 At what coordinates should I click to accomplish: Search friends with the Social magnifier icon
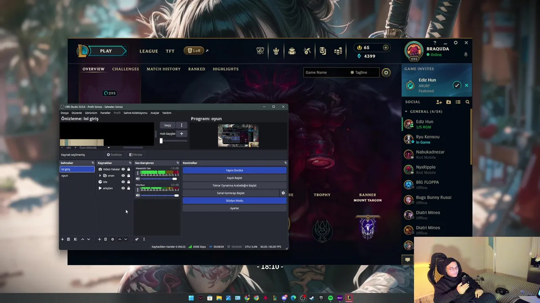coord(467,102)
